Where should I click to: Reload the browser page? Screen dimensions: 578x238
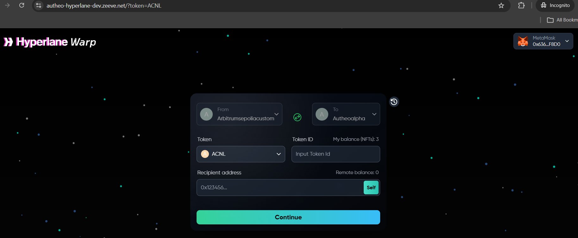[x=22, y=5]
